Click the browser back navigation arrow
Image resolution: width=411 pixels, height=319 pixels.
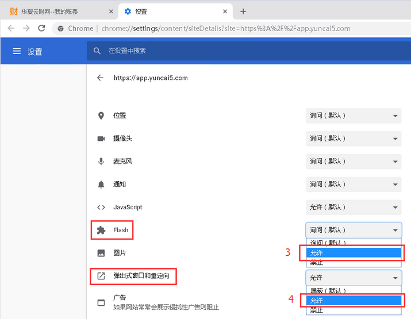pyautogui.click(x=11, y=28)
